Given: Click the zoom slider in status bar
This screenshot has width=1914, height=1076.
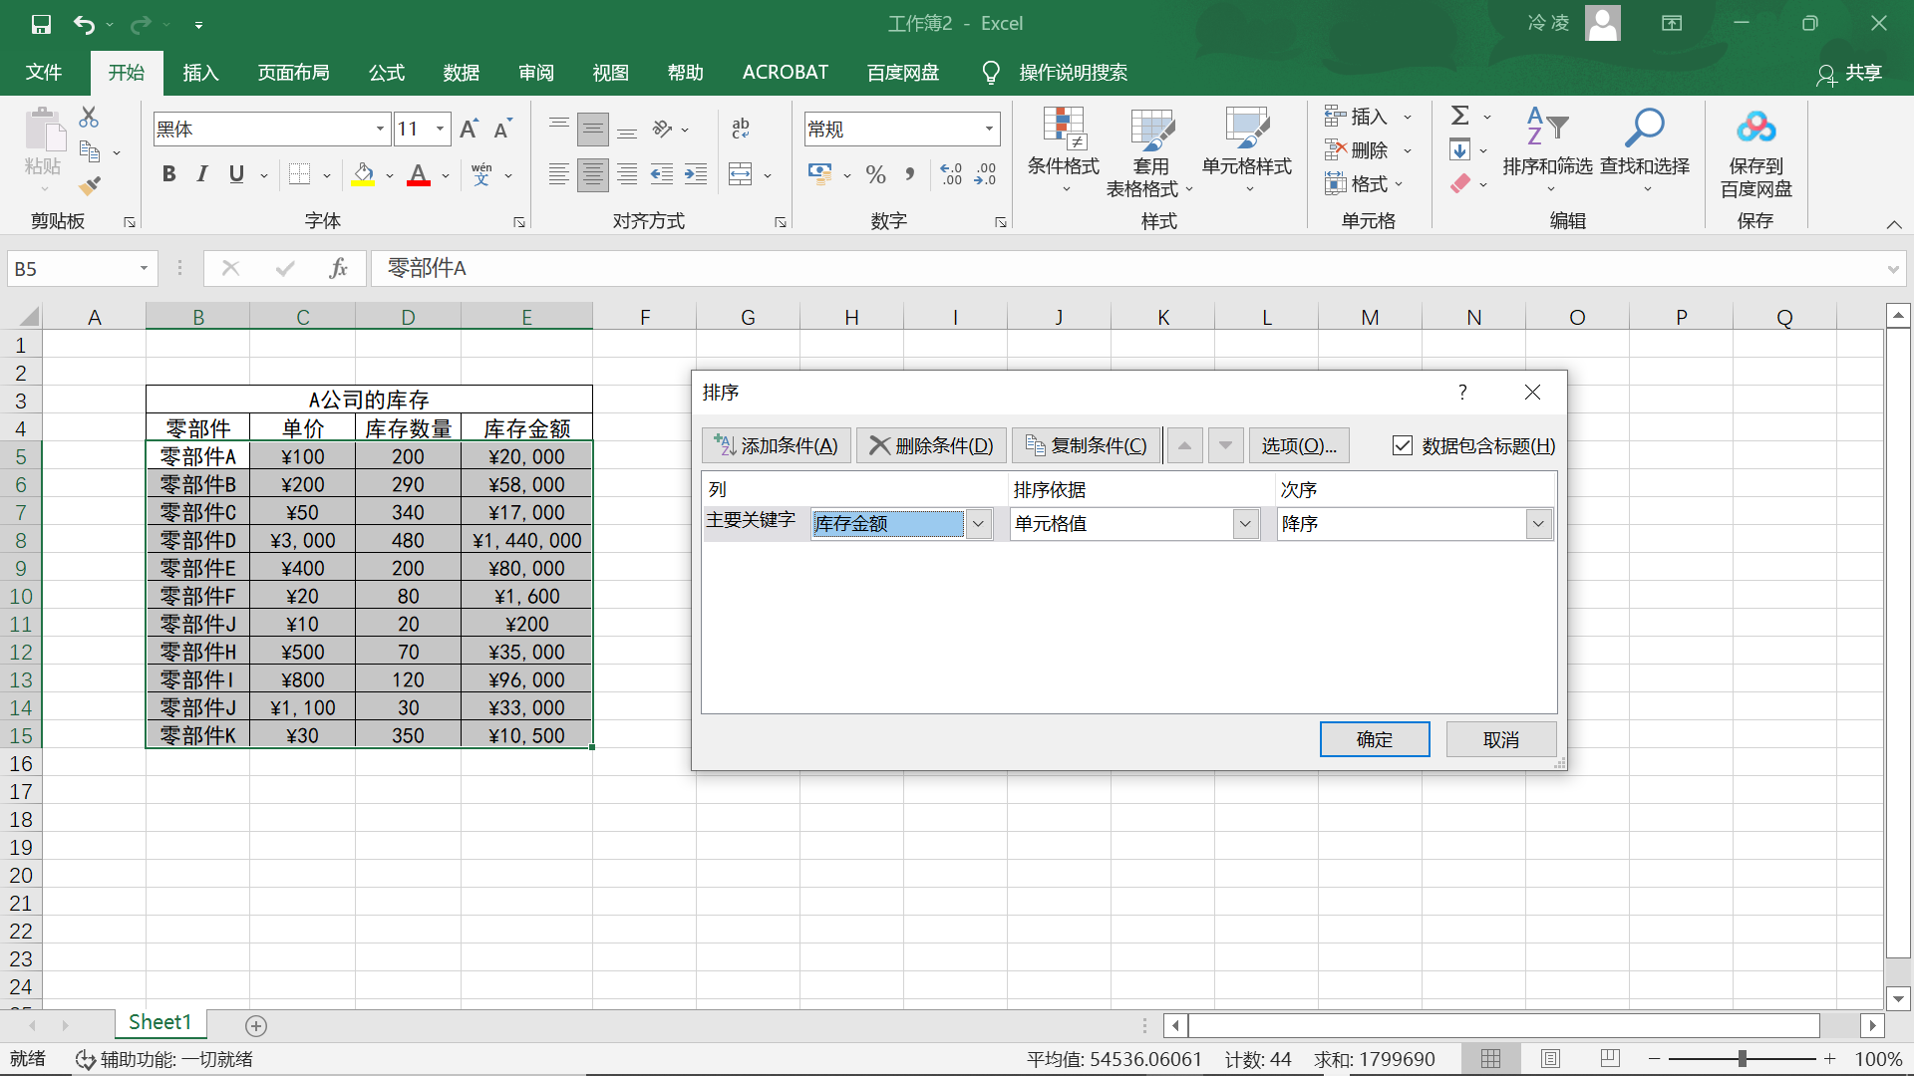Looking at the screenshot, I should click(x=1742, y=1058).
